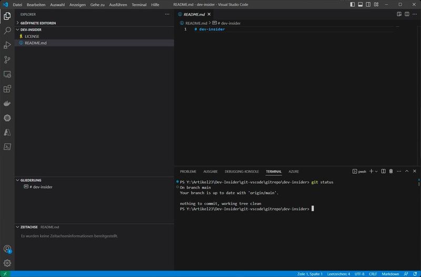
Task: Open Markdown preview to the side
Action: (x=399, y=14)
